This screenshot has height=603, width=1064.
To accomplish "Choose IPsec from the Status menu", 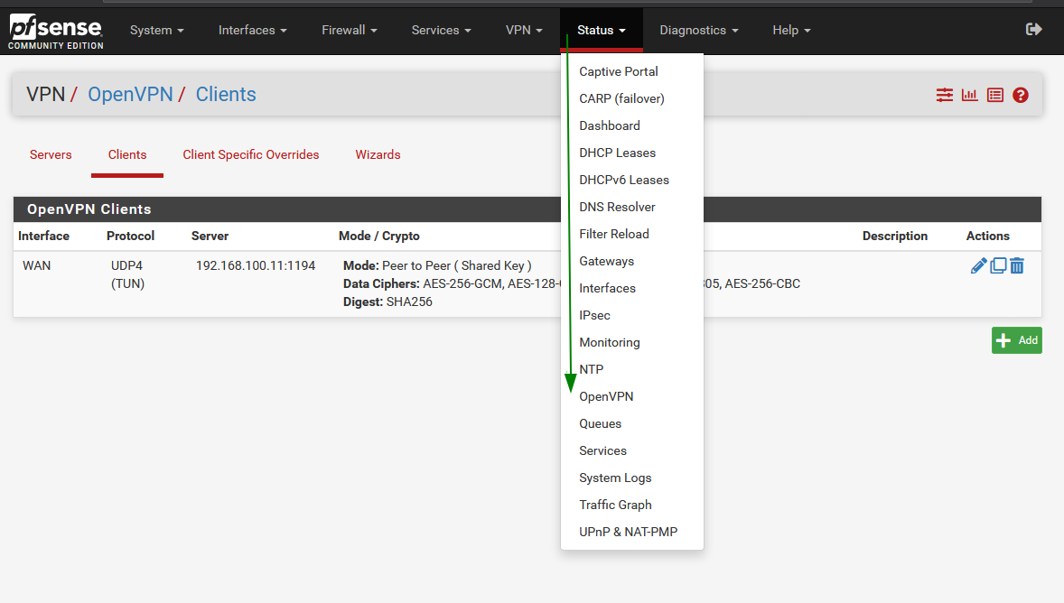I will coord(631,315).
